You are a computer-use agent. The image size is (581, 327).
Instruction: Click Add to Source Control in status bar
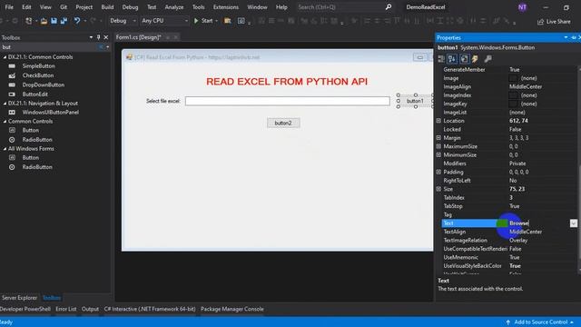coord(541,322)
